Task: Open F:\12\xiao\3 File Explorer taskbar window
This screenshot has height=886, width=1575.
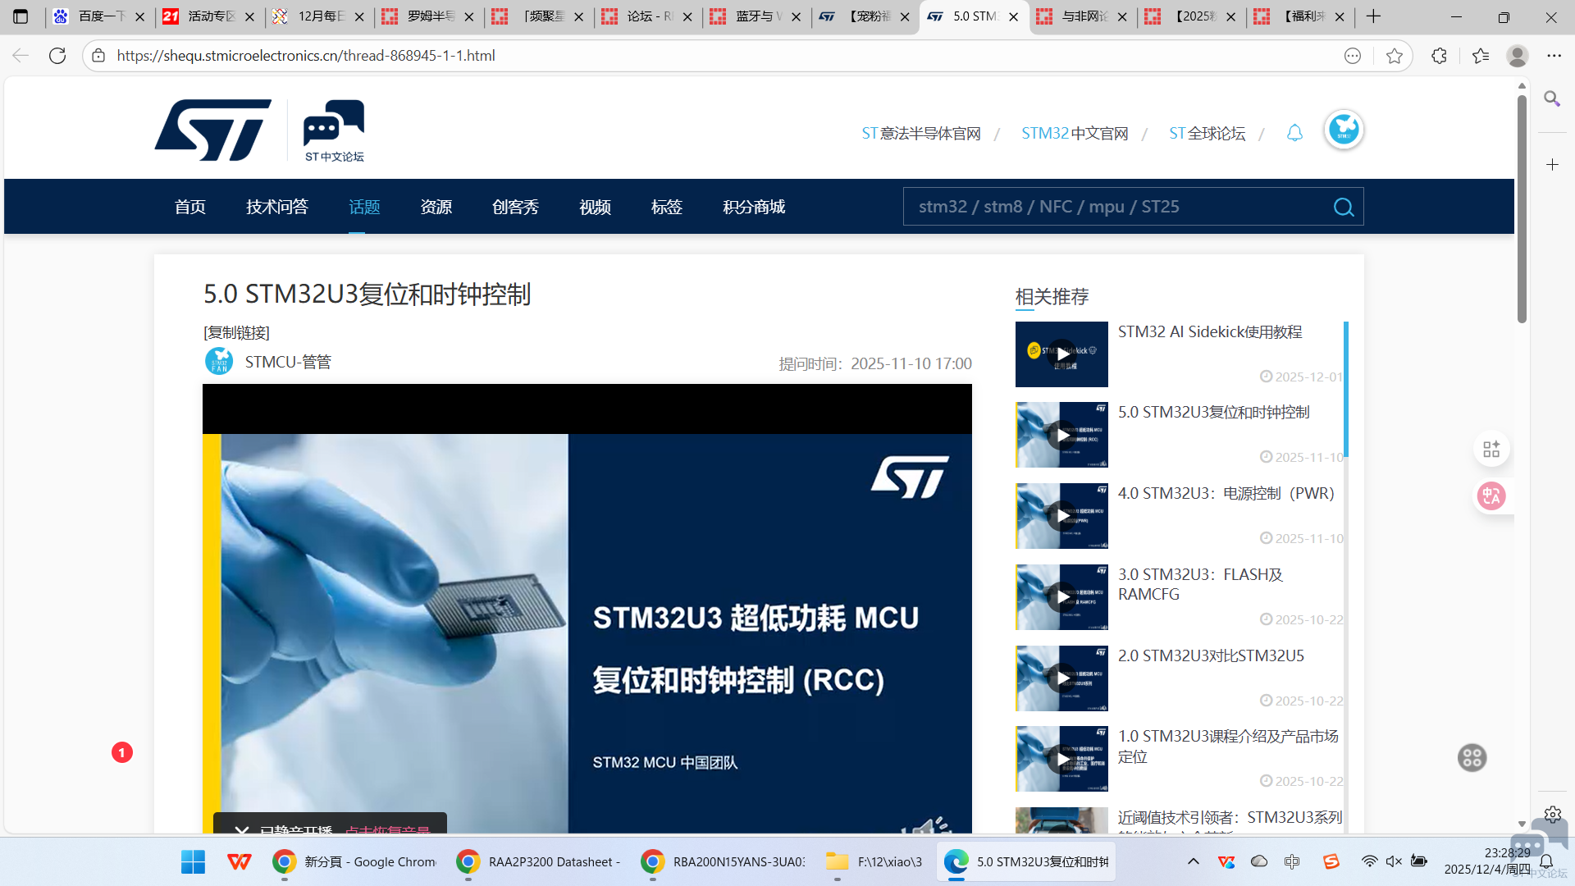Action: (875, 862)
